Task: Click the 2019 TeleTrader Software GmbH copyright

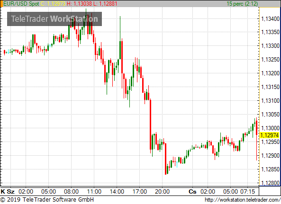Action: [47, 200]
